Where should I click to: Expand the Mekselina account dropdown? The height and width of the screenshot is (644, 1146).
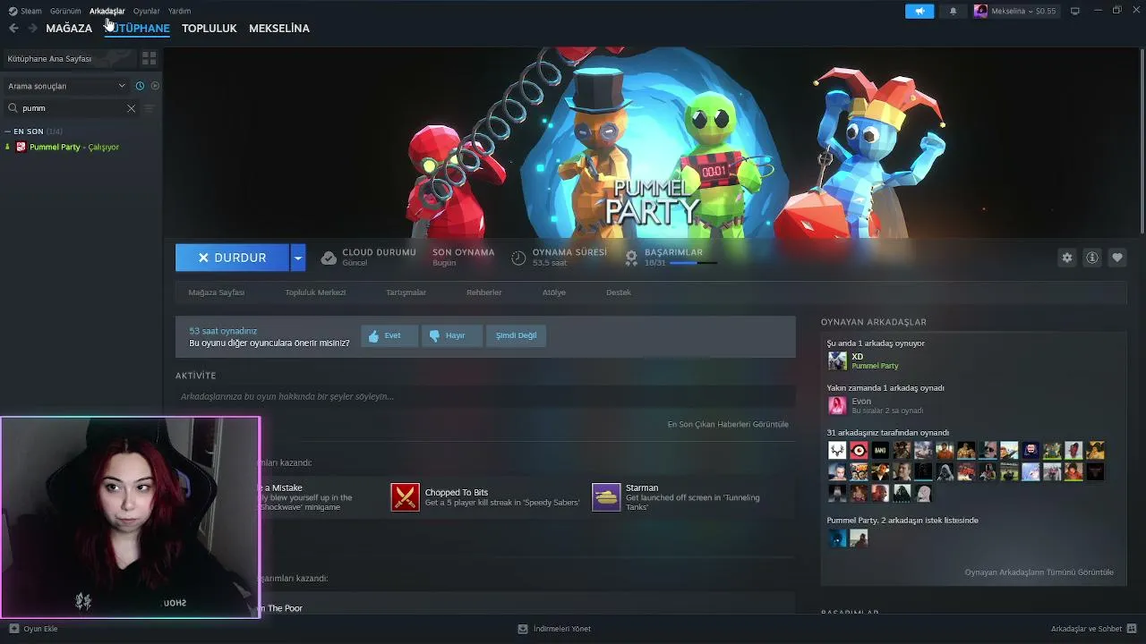[1015, 11]
